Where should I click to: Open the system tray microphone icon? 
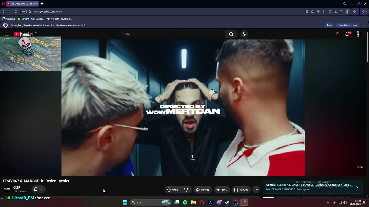coord(334,202)
